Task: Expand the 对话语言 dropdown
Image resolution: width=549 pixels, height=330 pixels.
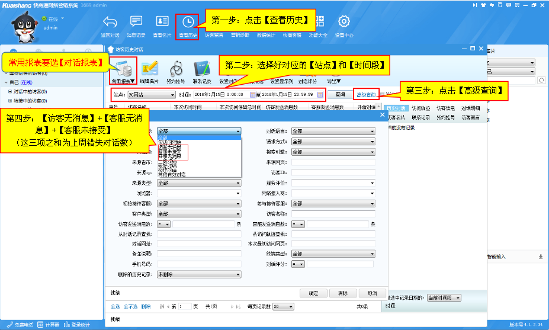Action: click(x=333, y=132)
